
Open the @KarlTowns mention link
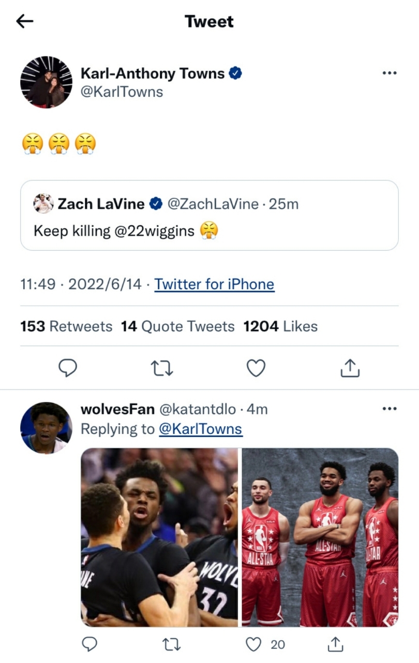tap(200, 429)
